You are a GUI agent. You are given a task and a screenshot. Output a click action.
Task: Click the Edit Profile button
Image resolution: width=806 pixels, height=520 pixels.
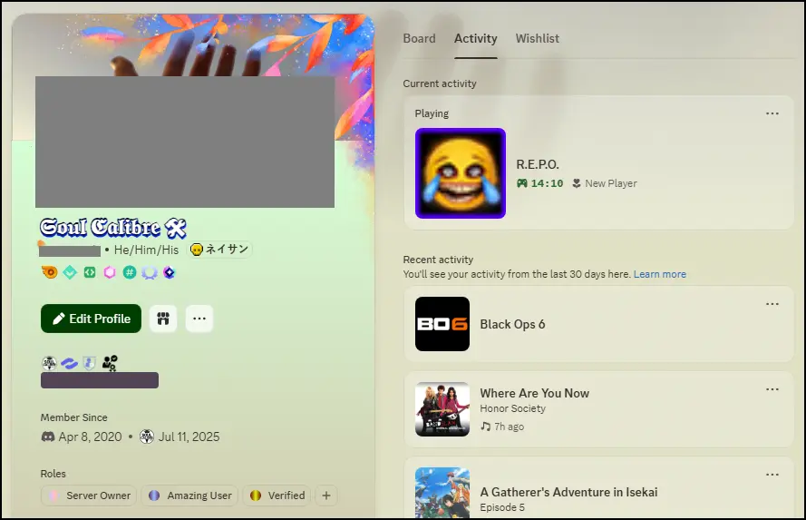point(91,319)
